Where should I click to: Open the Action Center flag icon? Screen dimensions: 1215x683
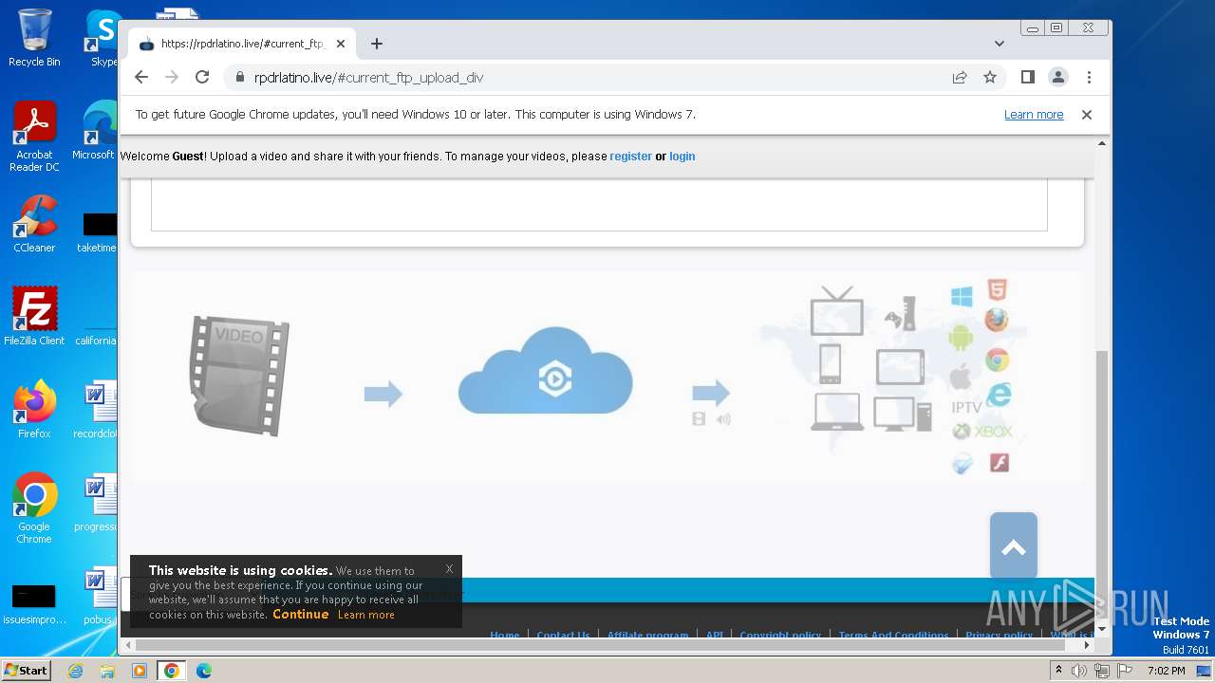[1123, 671]
